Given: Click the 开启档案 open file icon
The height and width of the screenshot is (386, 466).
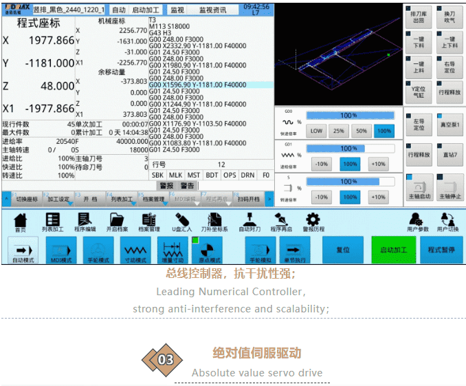Looking at the screenshot, I should point(117,222).
